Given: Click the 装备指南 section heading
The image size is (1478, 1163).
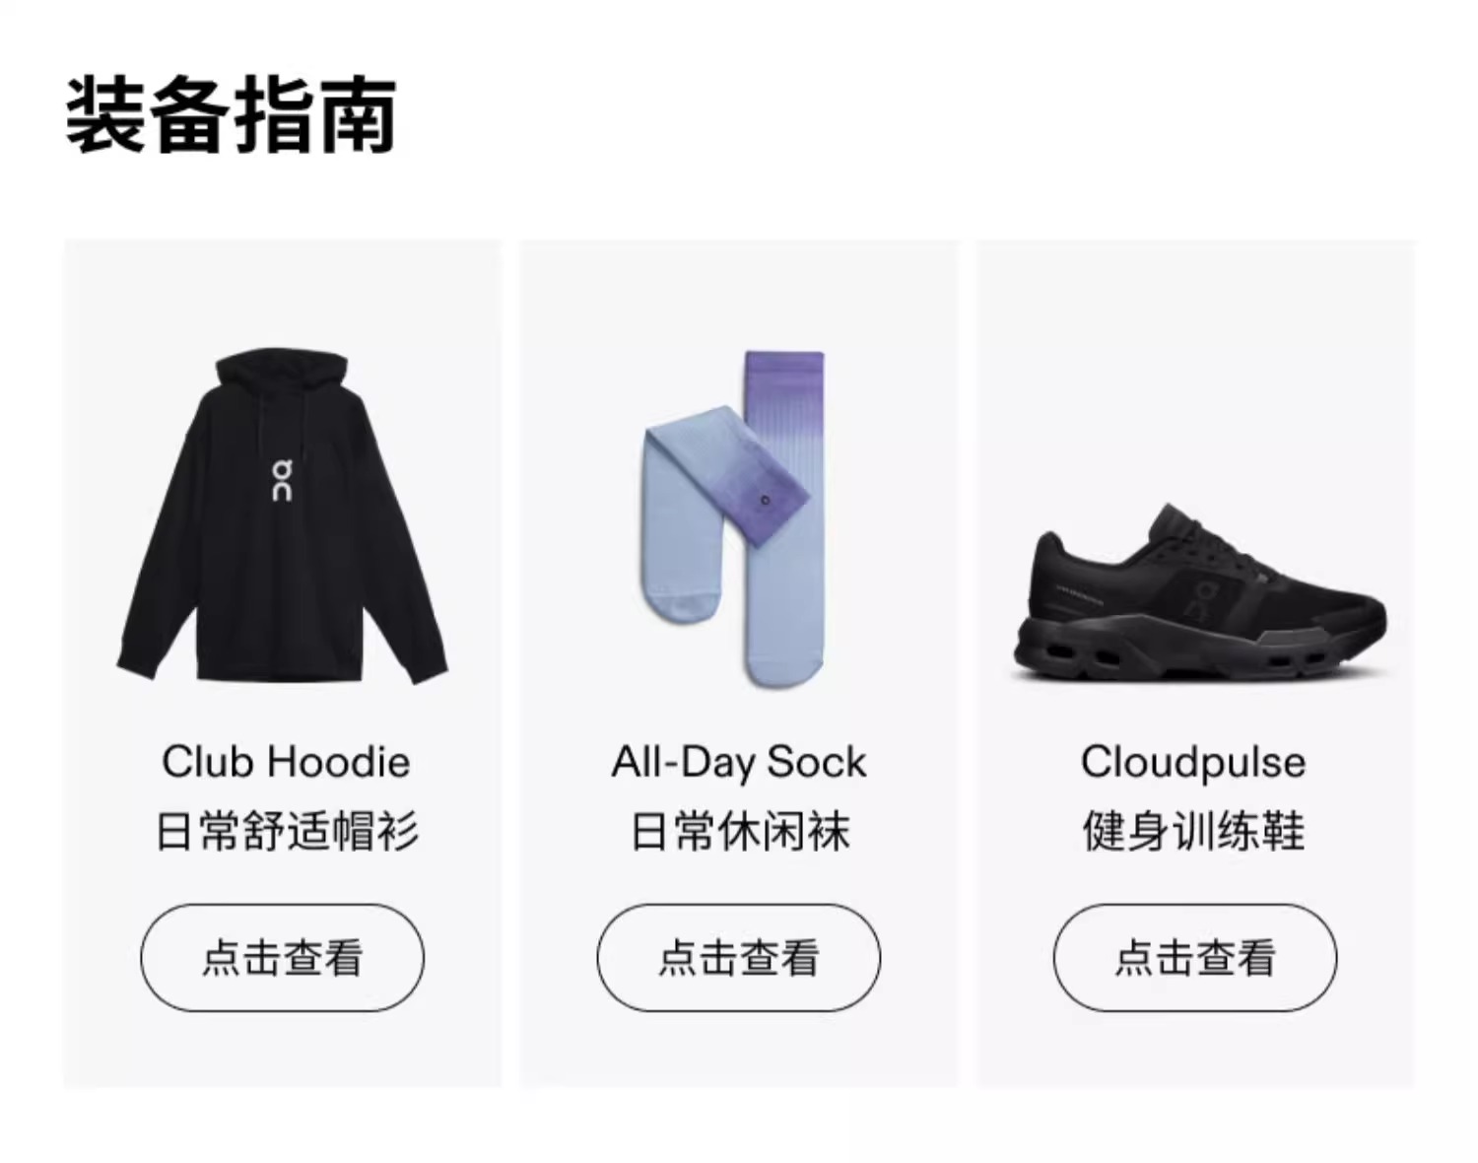Looking at the screenshot, I should pos(232,115).
